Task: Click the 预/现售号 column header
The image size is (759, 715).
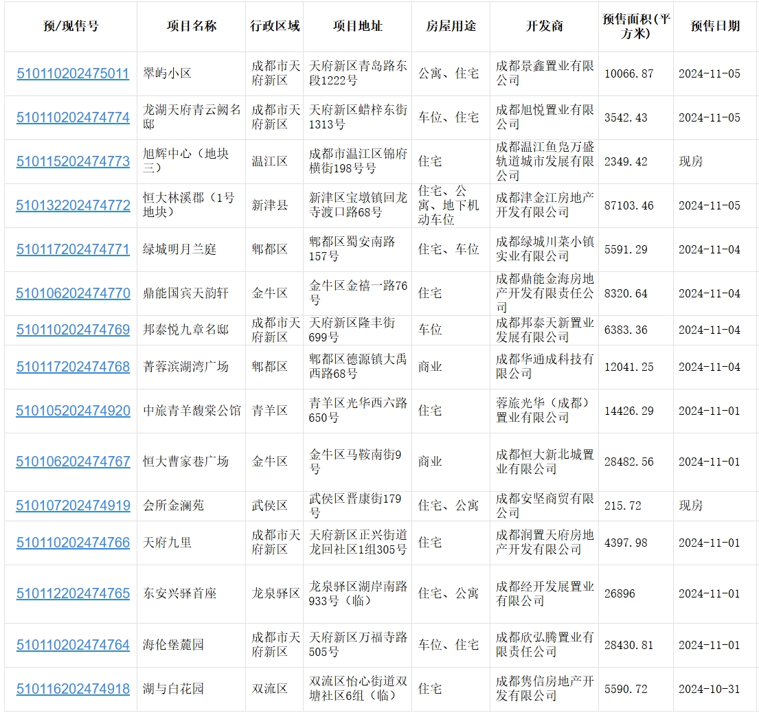Action: (71, 26)
